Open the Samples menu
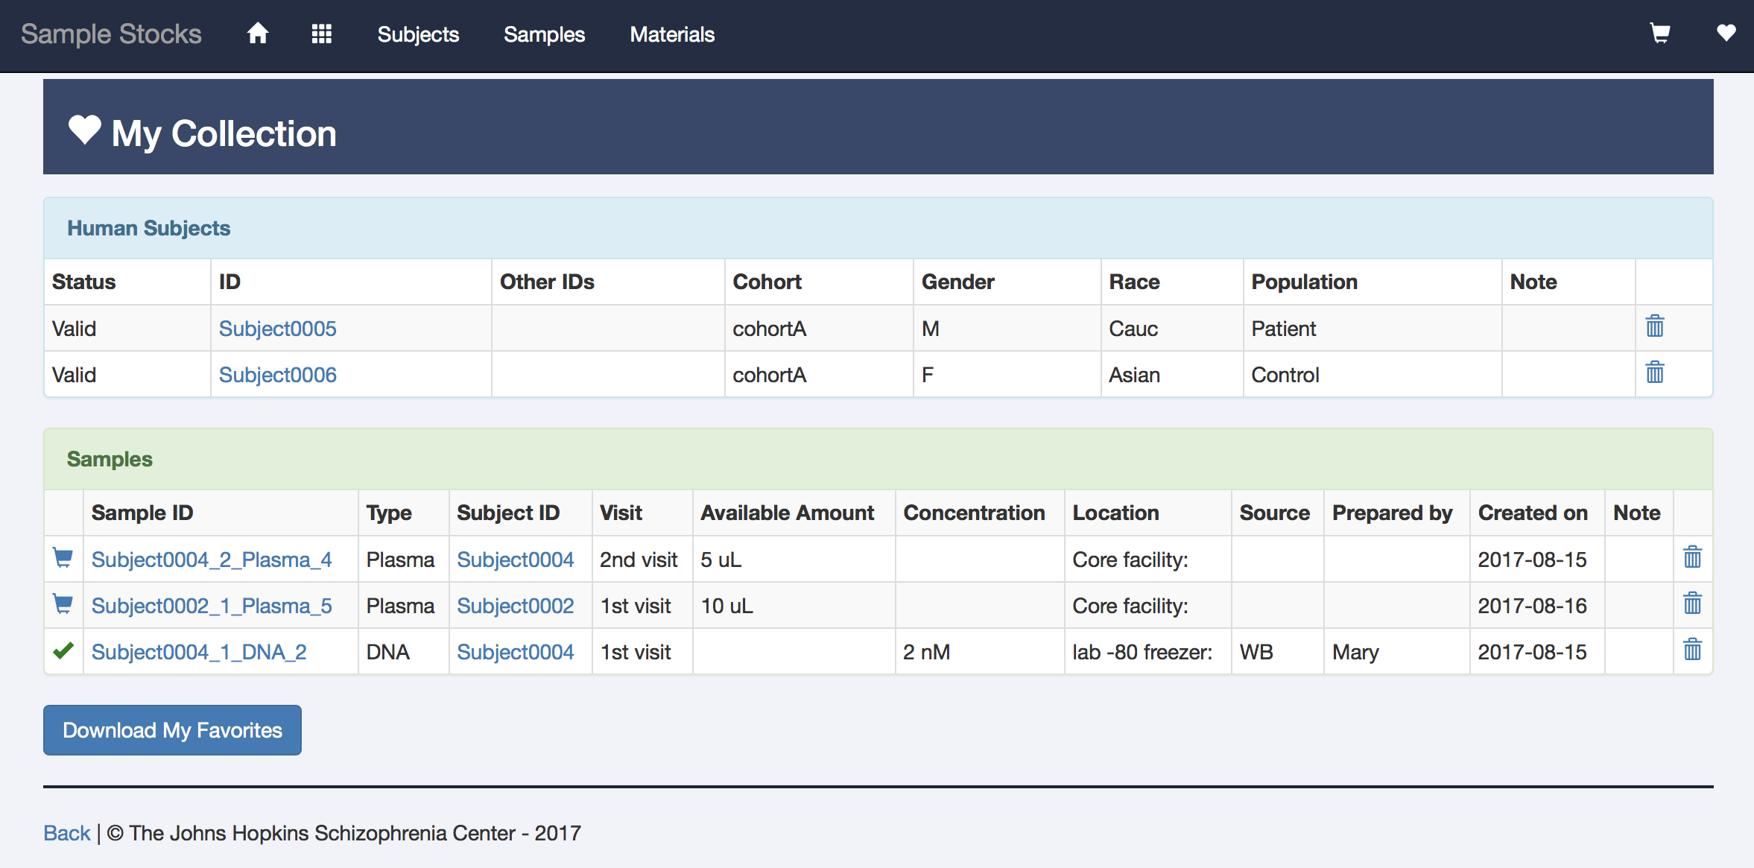The width and height of the screenshot is (1754, 868). pos(544,34)
